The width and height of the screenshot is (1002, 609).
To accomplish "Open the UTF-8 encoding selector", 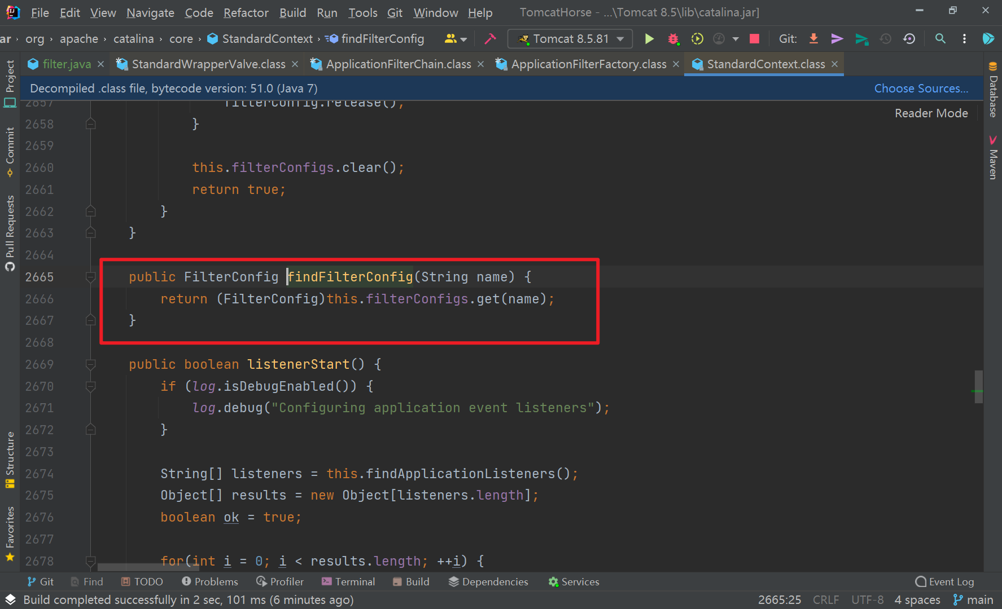I will tap(867, 599).
